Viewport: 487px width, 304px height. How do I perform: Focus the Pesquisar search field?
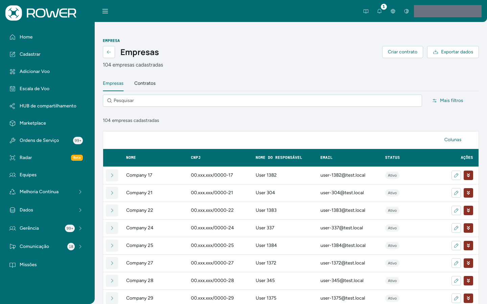(262, 101)
